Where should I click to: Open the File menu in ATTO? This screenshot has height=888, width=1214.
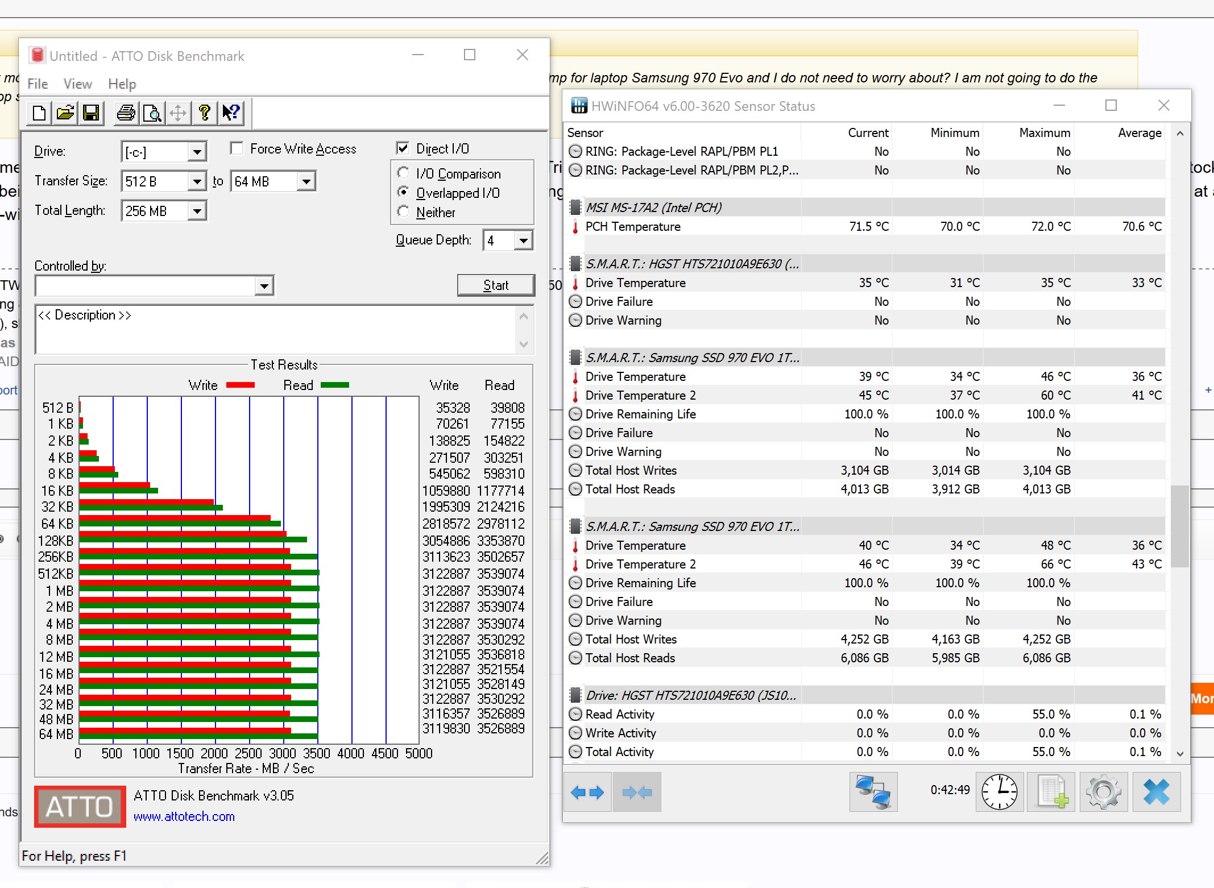[38, 84]
